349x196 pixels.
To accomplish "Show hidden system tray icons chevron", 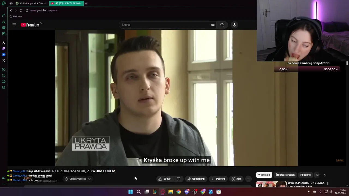I will [x=309, y=192].
